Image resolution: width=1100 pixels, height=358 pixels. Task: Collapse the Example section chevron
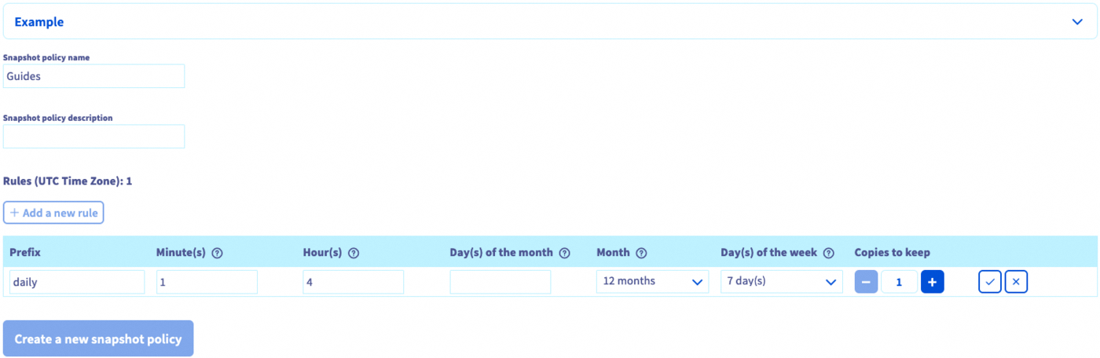(x=1077, y=22)
